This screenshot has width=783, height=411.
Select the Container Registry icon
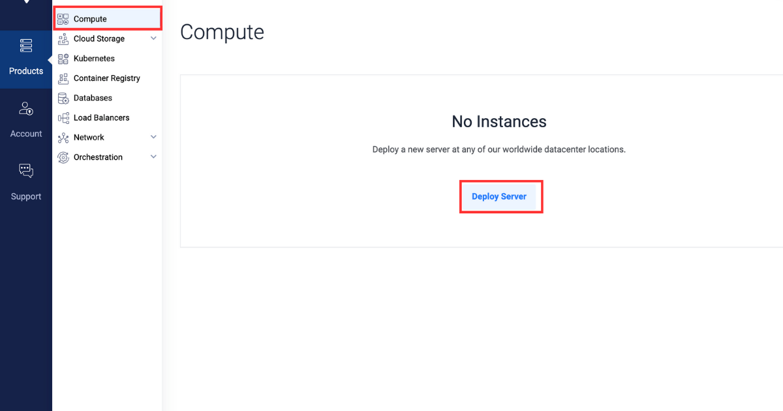point(63,78)
